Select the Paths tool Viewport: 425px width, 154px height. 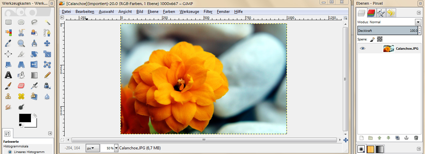tap(47, 33)
